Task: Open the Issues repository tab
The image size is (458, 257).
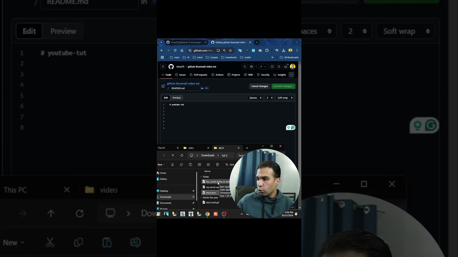Action: click(180, 75)
